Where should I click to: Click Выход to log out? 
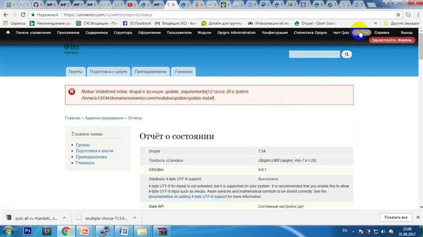(407, 33)
